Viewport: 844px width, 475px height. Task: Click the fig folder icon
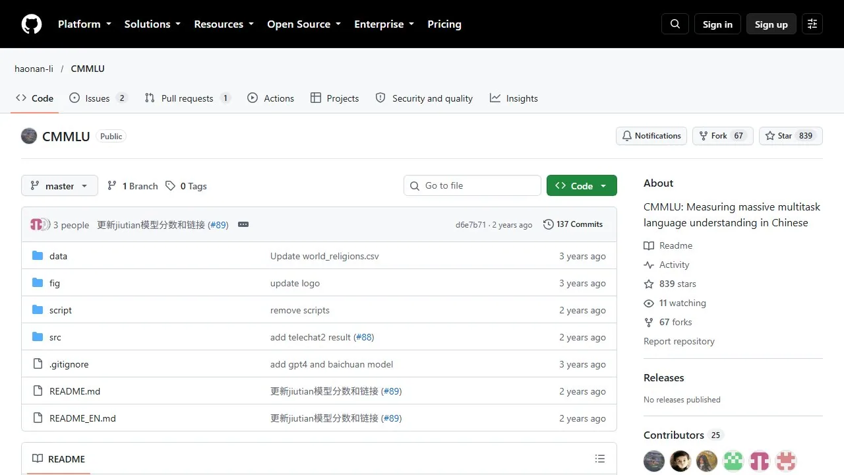(x=38, y=283)
